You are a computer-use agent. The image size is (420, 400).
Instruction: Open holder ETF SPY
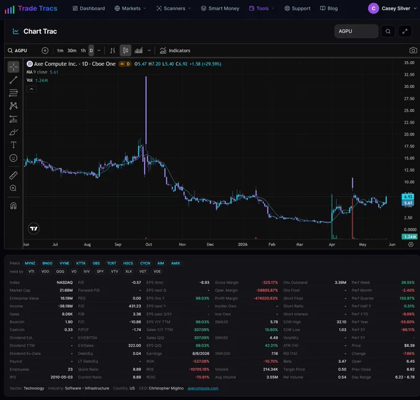point(100,271)
